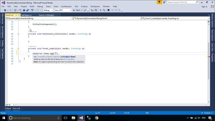Click the Uncomment selected lines icon
This screenshot has height=121, width=215.
pos(96,10)
